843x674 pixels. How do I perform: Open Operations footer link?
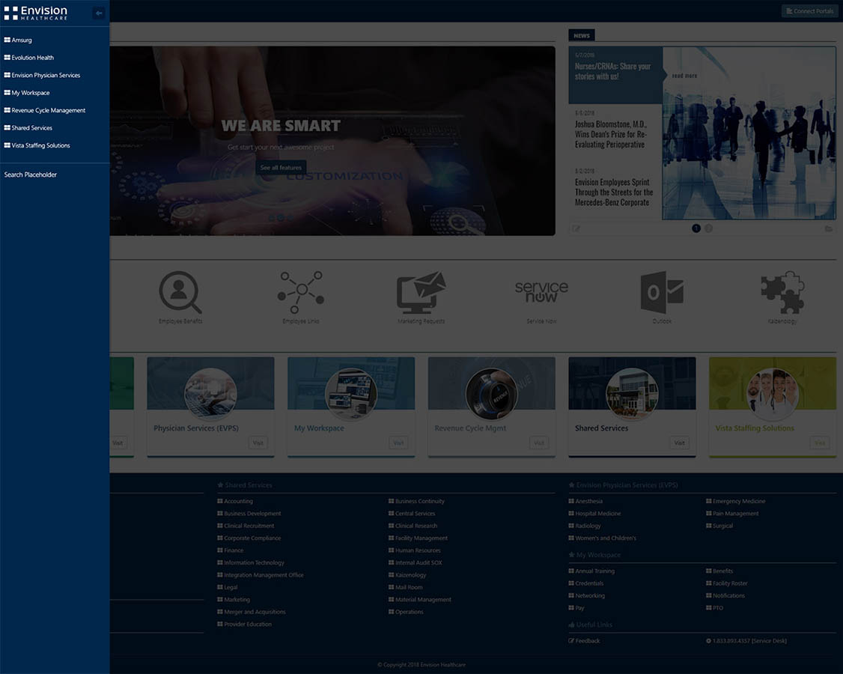click(406, 612)
